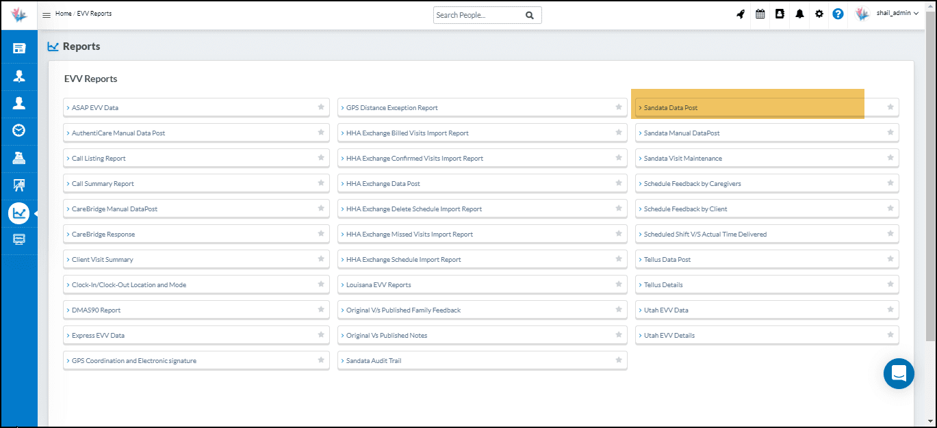The image size is (937, 428).
Task: Expand the HHA Exchange Data Post entry
Action: click(384, 183)
